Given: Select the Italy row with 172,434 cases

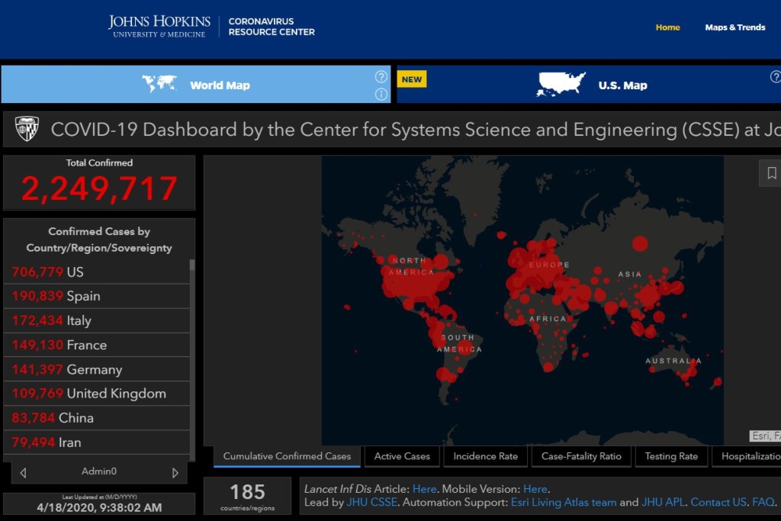Looking at the screenshot, I should click(97, 321).
